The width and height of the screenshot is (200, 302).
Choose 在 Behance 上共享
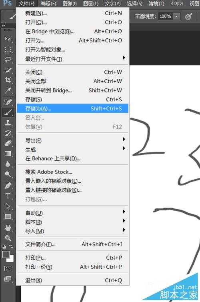click(x=73, y=159)
